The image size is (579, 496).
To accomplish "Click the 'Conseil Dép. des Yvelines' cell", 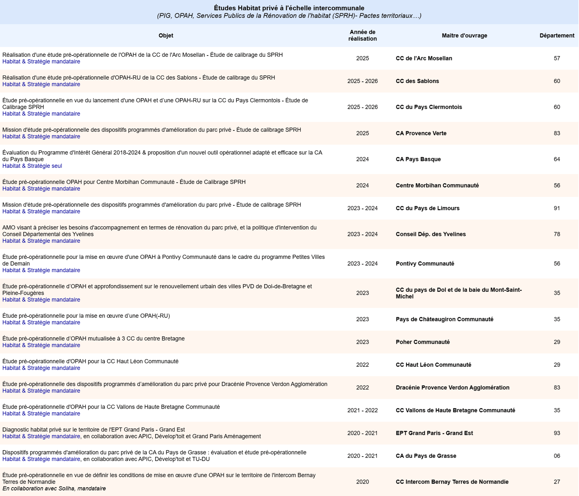I will pos(431,234).
